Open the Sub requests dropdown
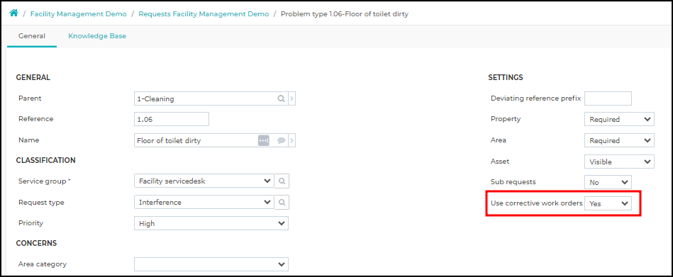The height and width of the screenshot is (277, 673). point(608,182)
